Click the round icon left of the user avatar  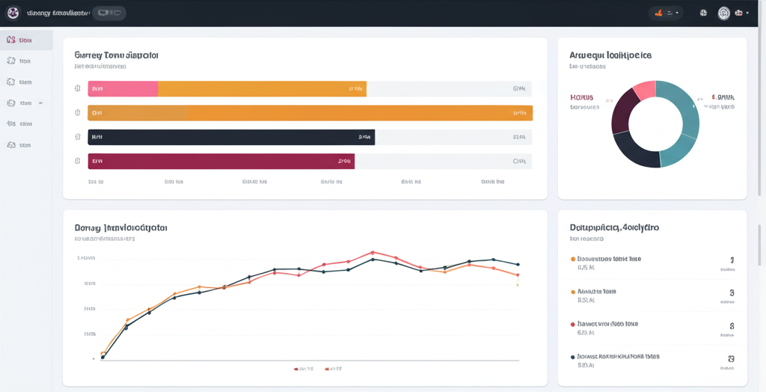(703, 13)
